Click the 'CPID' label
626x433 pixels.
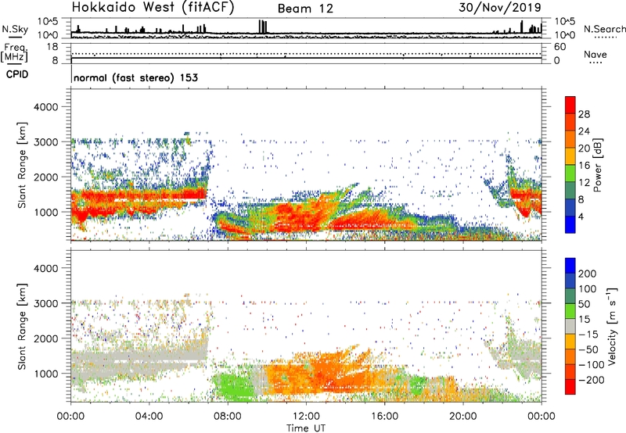tap(17, 74)
